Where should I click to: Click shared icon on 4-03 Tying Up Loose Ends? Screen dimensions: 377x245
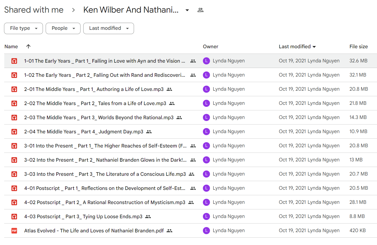(x=148, y=216)
